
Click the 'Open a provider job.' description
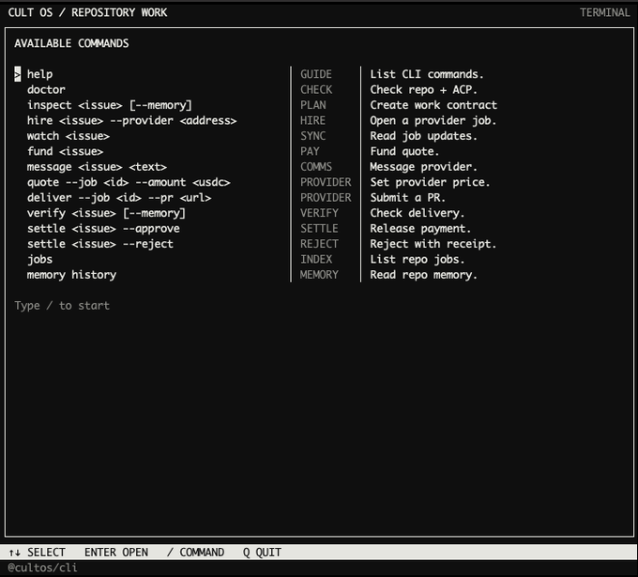point(433,120)
